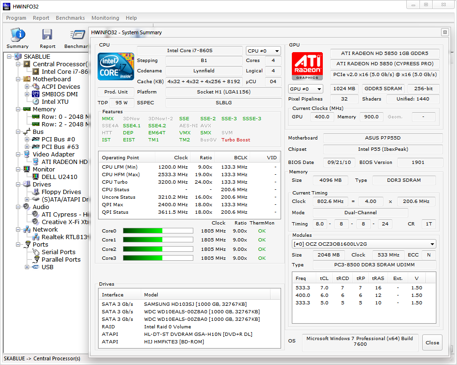Viewport: 457px width, 365px height.
Task: Click the Intel Core i7 logo
Action: [116, 66]
